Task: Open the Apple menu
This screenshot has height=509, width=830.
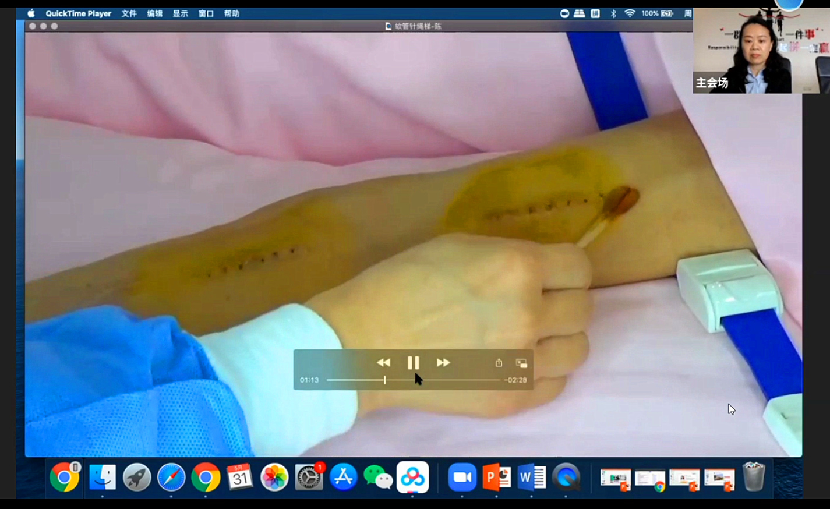Action: tap(31, 13)
